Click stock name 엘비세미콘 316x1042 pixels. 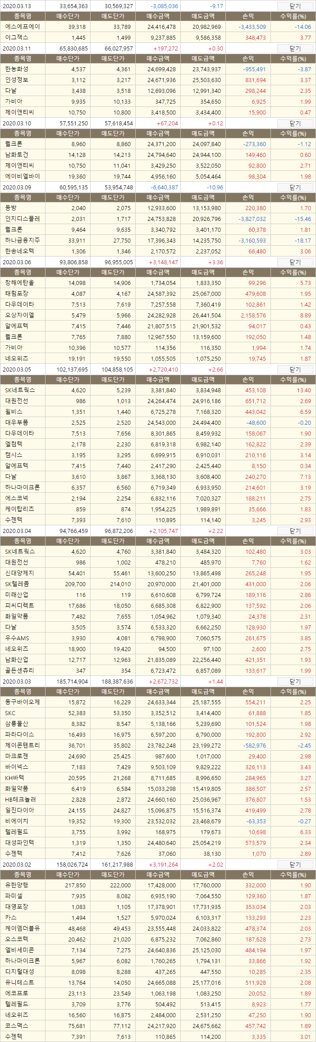click(x=19, y=950)
